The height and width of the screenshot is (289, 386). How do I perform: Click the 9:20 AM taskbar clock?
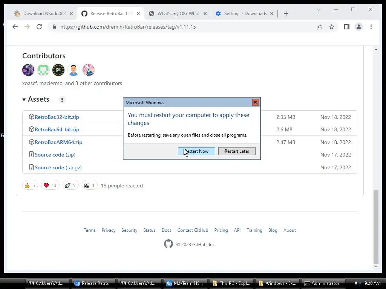click(x=372, y=283)
